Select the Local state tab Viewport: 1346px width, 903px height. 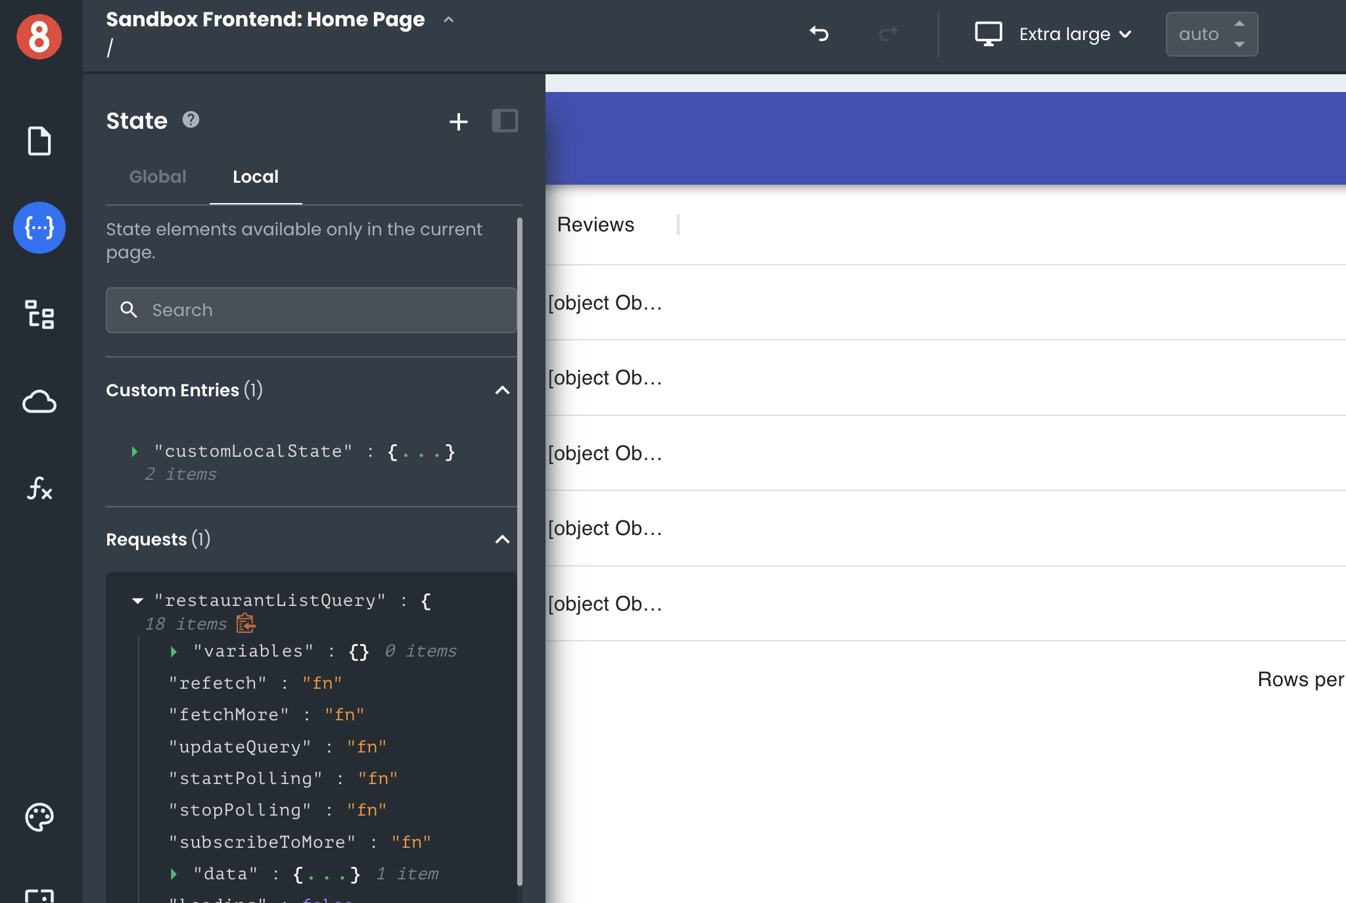256,177
